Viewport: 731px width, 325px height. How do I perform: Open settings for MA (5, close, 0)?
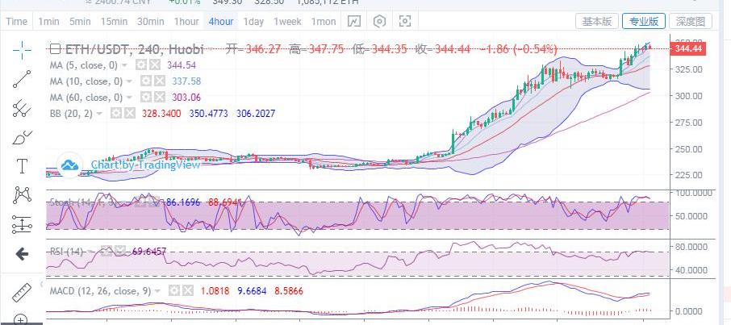pyautogui.click(x=140, y=65)
